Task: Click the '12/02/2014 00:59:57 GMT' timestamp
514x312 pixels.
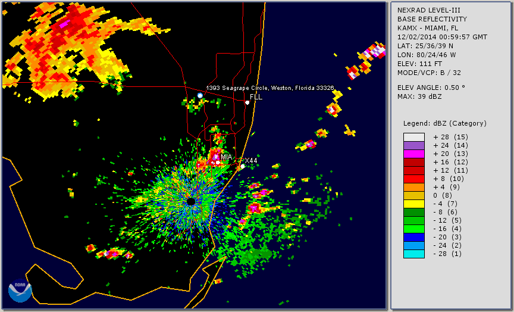Action: 442,37
